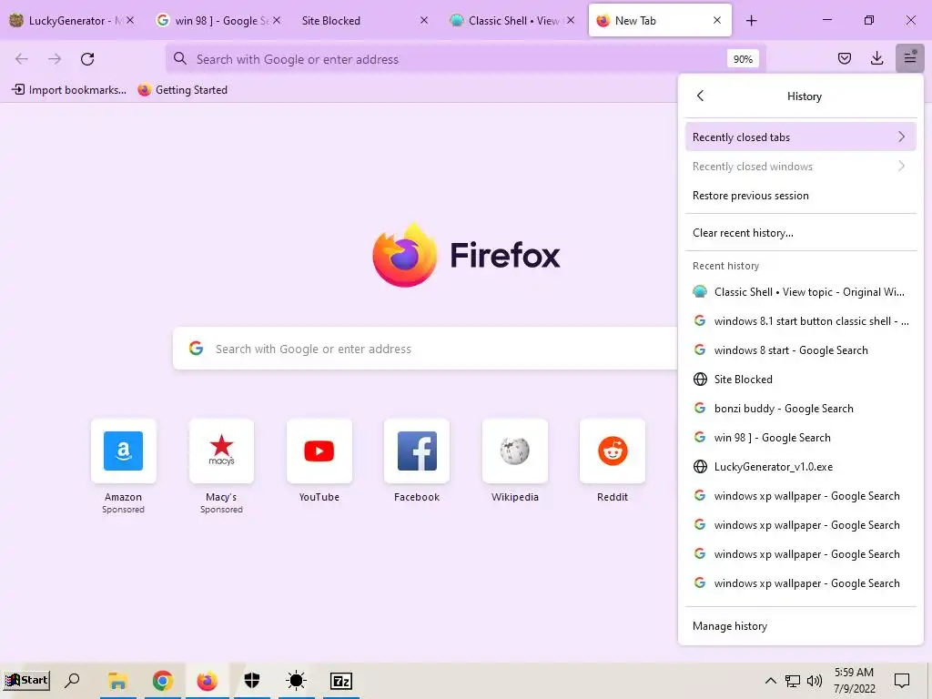The height and width of the screenshot is (699, 932).
Task: Open Site Blocked history entry
Action: [x=800, y=380]
